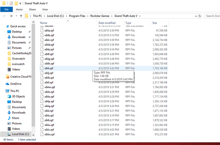Select file x64a.rpf

49,30
